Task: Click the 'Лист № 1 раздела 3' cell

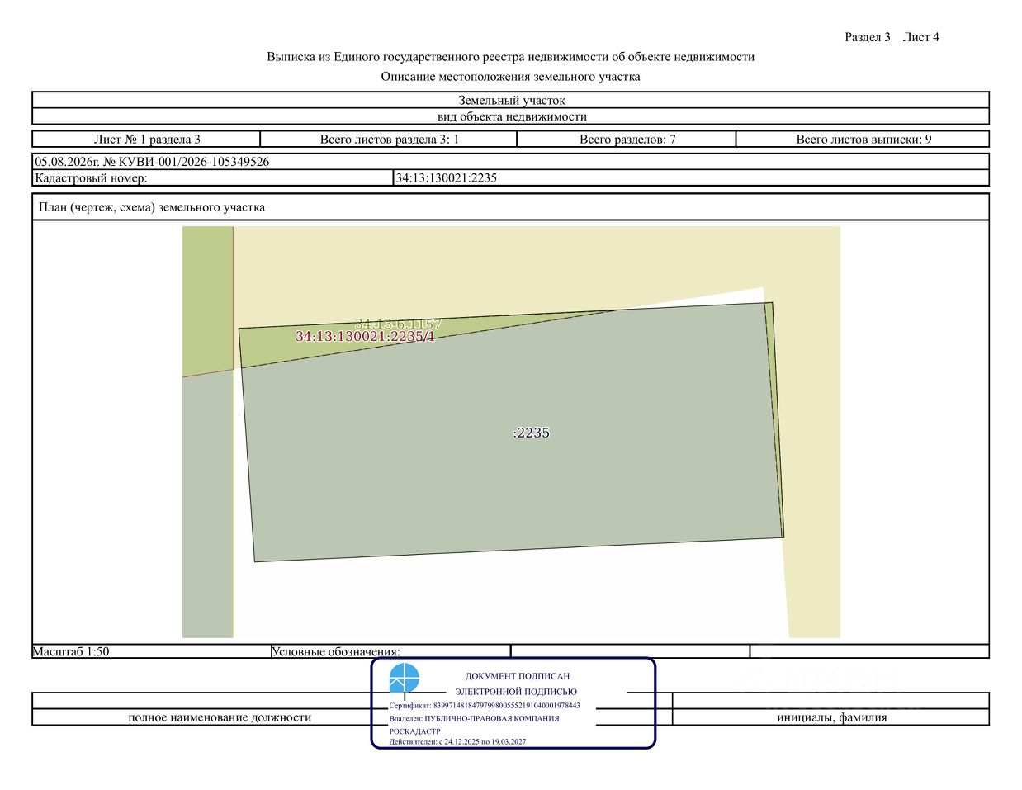Action: (x=147, y=139)
